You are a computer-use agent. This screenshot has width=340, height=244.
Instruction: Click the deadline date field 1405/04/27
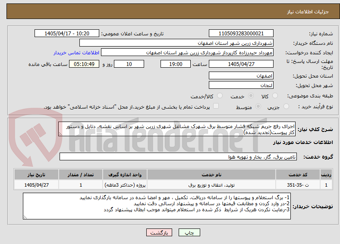coord(241,64)
